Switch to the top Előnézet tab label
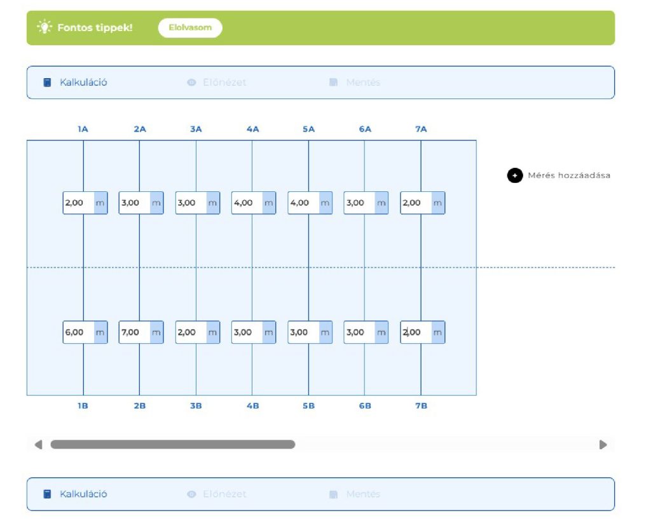651x523 pixels. point(224,83)
